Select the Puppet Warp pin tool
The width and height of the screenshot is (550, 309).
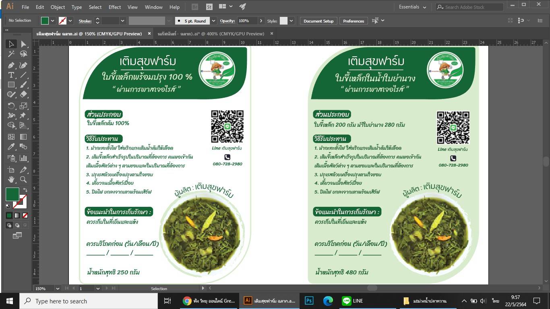(23, 115)
